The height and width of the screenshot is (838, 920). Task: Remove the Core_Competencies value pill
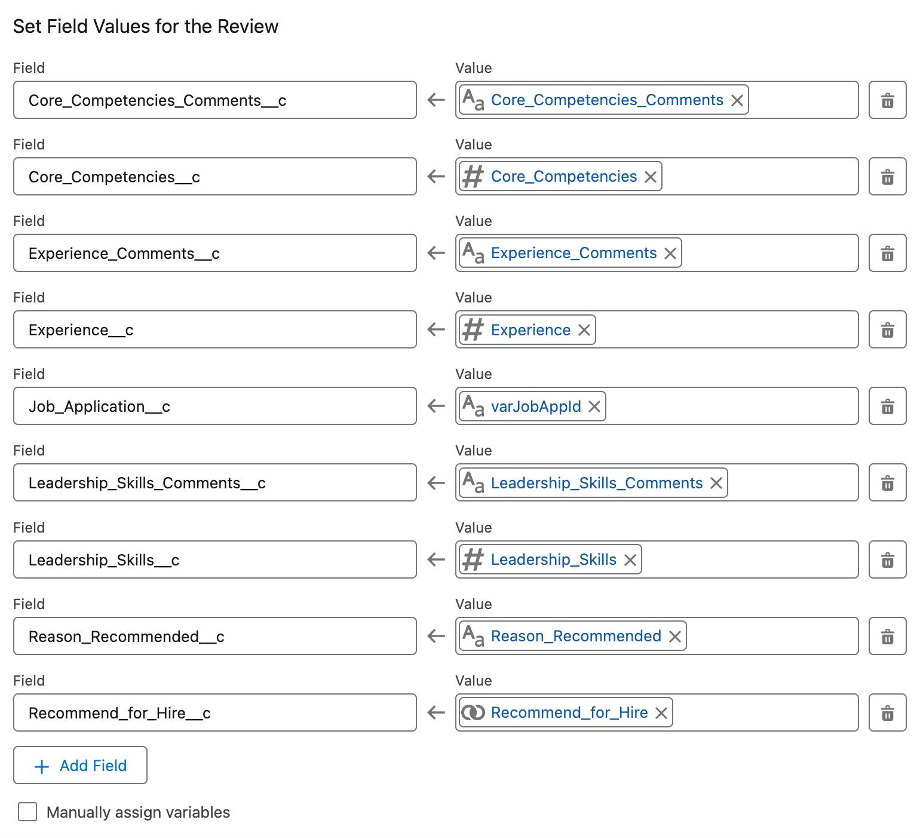click(651, 176)
